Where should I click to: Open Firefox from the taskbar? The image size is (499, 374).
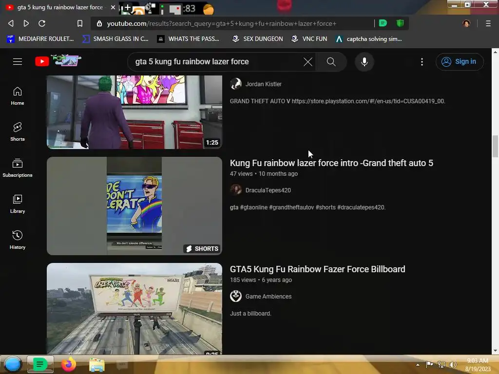click(68, 364)
